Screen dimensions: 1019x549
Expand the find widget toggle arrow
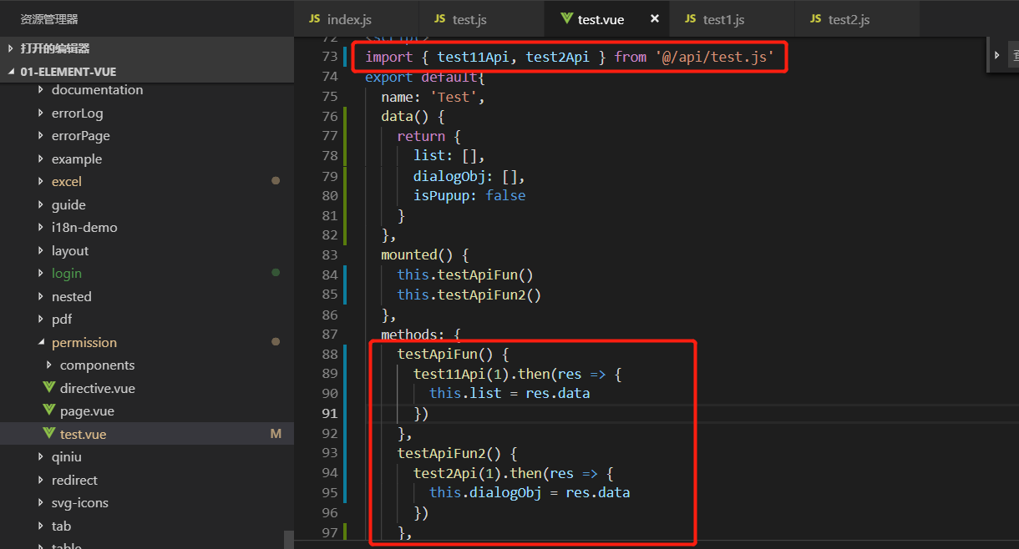tap(996, 55)
